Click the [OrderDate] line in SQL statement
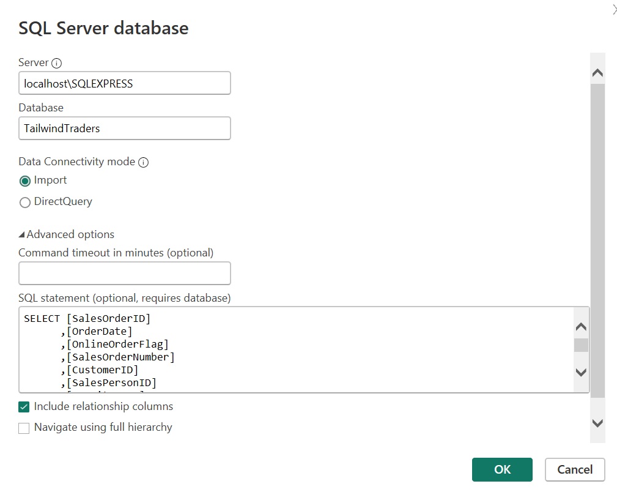 (97, 332)
